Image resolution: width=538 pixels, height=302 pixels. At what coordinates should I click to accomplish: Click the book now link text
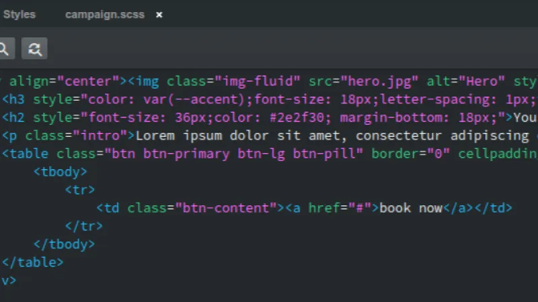click(411, 208)
